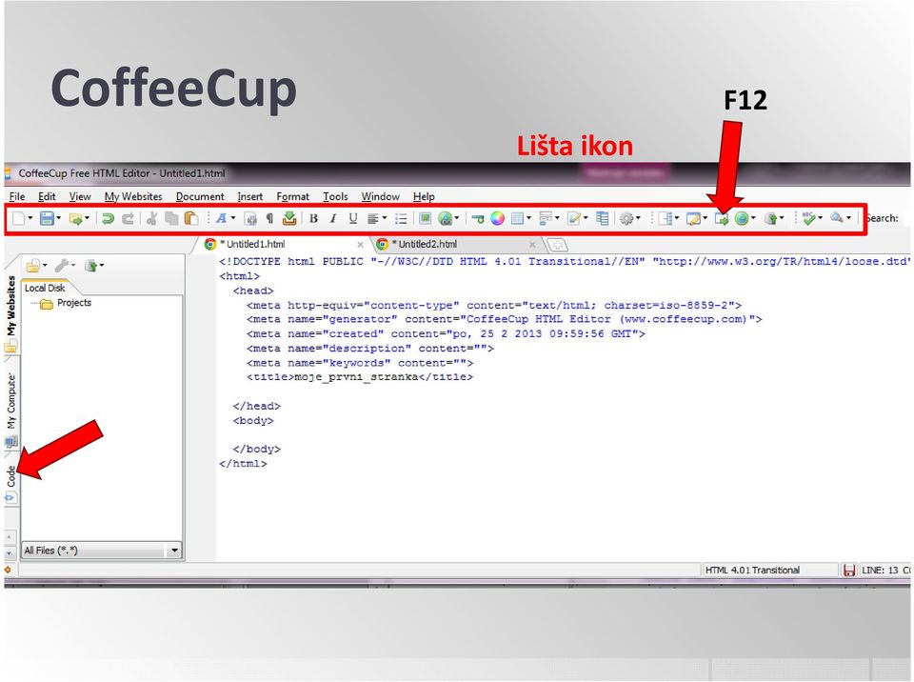Open the font 'A' formatting tool
This screenshot has height=682, width=914.
(x=221, y=219)
